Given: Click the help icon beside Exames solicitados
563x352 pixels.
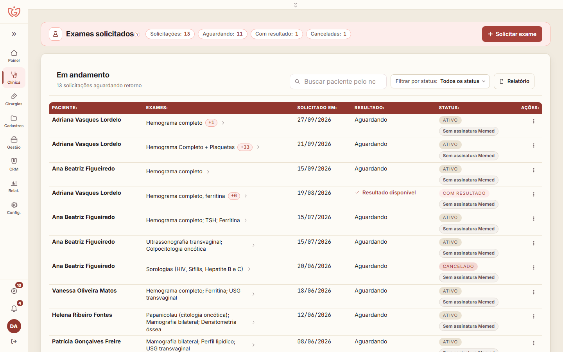Looking at the screenshot, I should click(x=138, y=34).
